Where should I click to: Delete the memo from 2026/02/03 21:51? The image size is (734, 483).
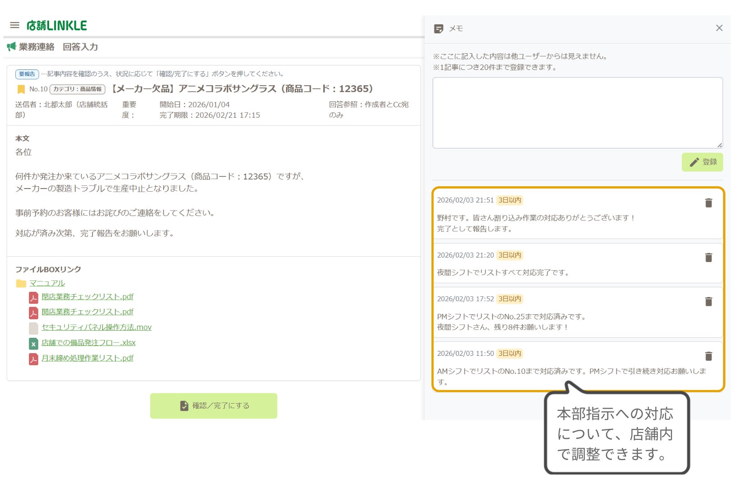[x=709, y=203]
